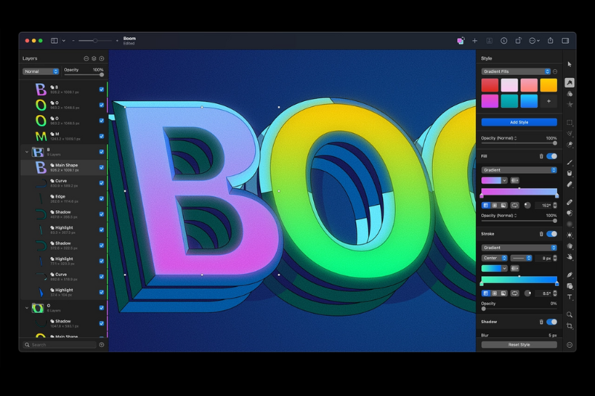This screenshot has height=396, width=595.
Task: Select the Crop tool
Action: coord(569,325)
